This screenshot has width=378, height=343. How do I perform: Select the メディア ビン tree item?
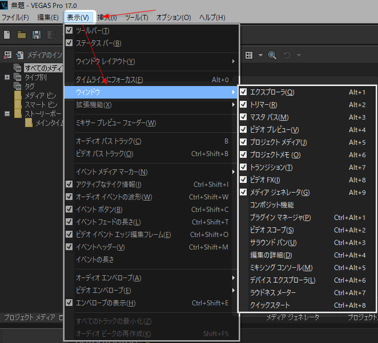point(41,96)
